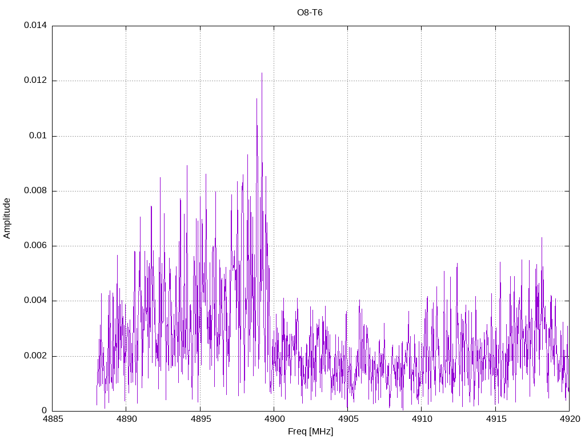585x439 pixels.
Task: Click the 0.01 y-axis tick label
Action: click(x=38, y=135)
